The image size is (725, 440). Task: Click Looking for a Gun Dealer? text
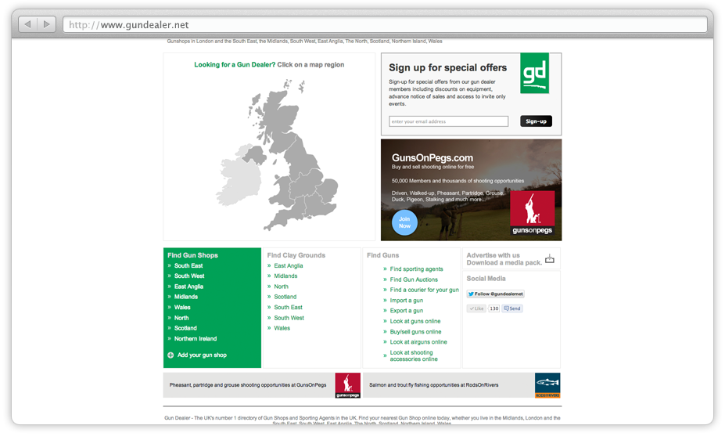pos(235,65)
